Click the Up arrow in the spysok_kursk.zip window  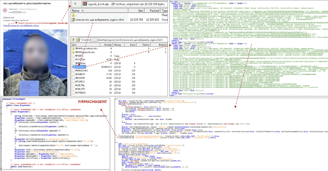pyautogui.click(x=75, y=4)
